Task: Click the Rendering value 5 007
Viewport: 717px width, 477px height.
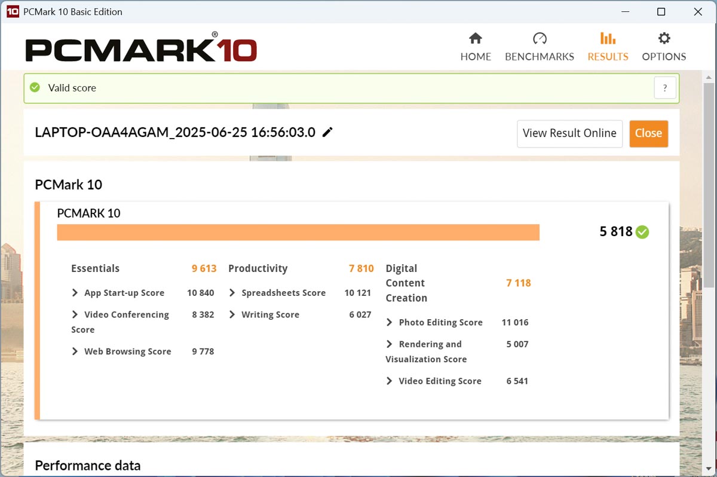Action: (x=517, y=344)
